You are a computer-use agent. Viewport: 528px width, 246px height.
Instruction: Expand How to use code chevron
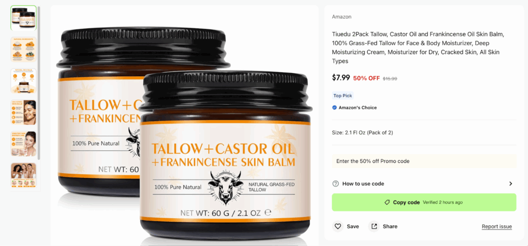[x=510, y=184]
